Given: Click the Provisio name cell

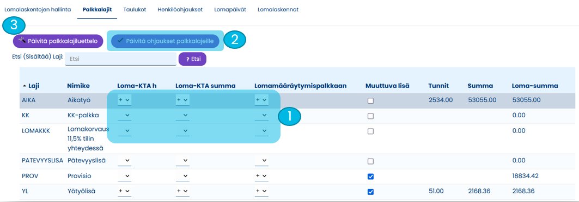Looking at the screenshot, I should [79, 176].
